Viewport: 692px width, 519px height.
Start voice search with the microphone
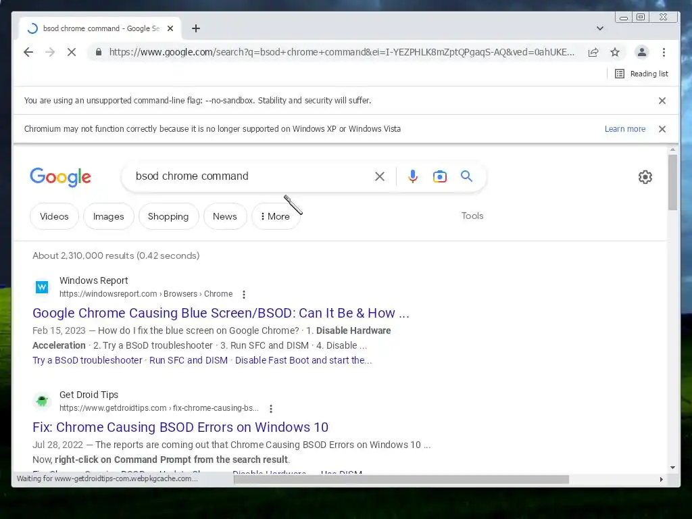click(413, 176)
